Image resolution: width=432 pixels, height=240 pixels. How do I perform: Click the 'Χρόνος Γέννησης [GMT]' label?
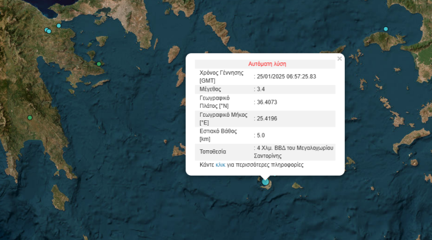coord(222,76)
